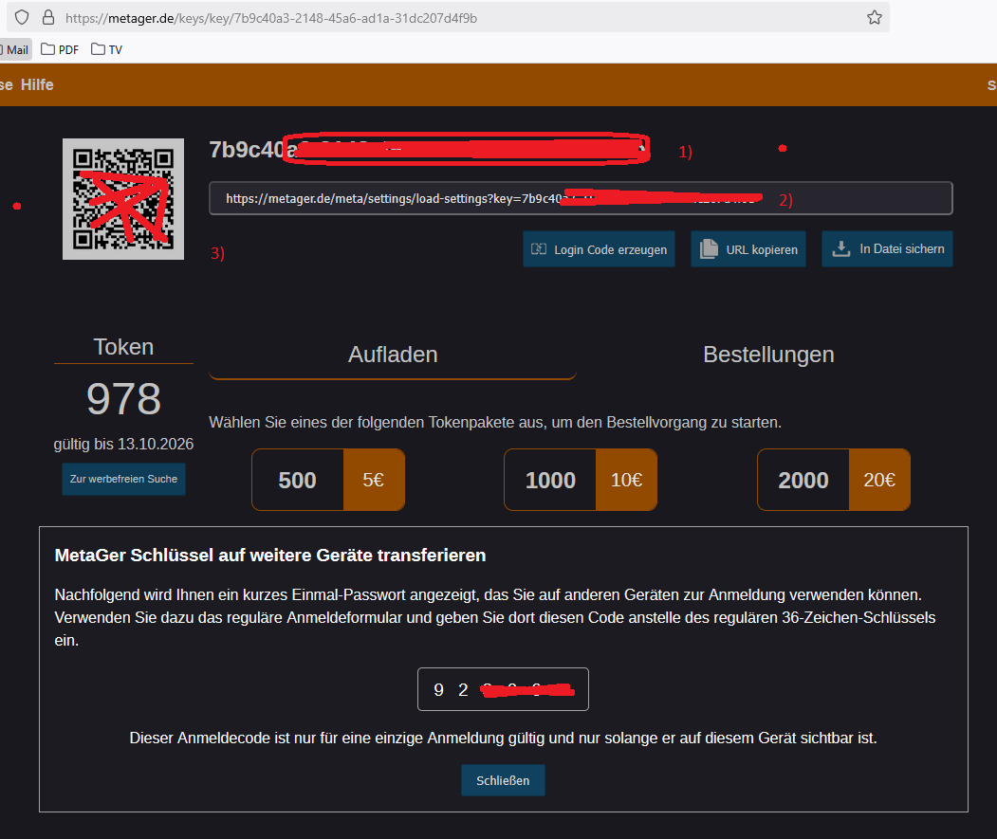Click the Token heading
Screen dimensions: 997x839
(x=123, y=347)
